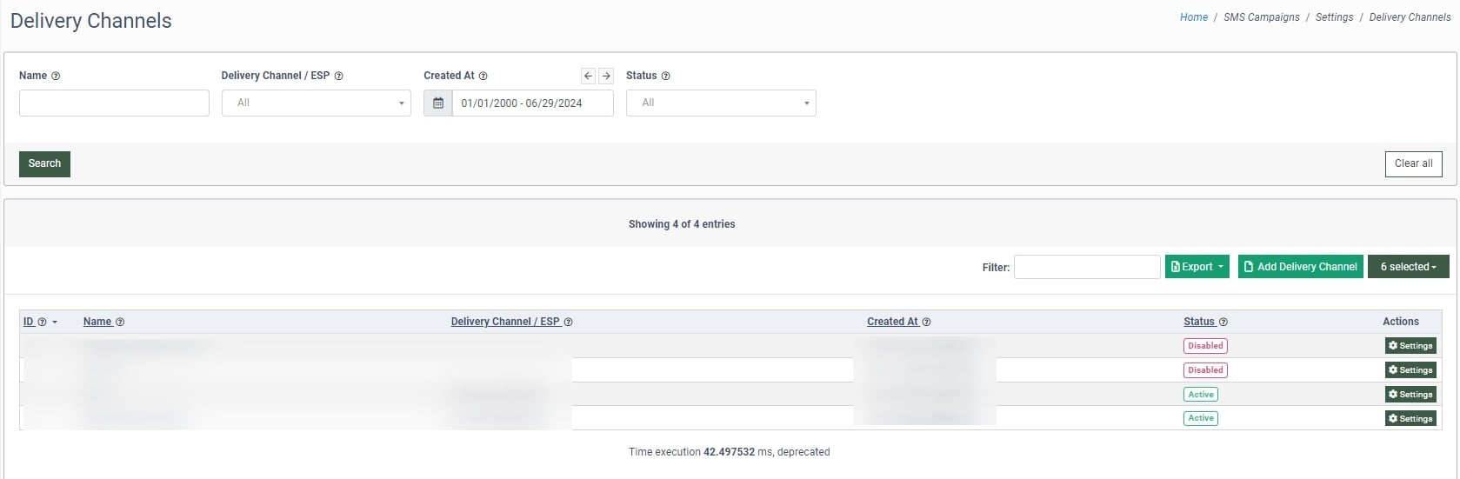Focus the Name search input field

[x=114, y=103]
